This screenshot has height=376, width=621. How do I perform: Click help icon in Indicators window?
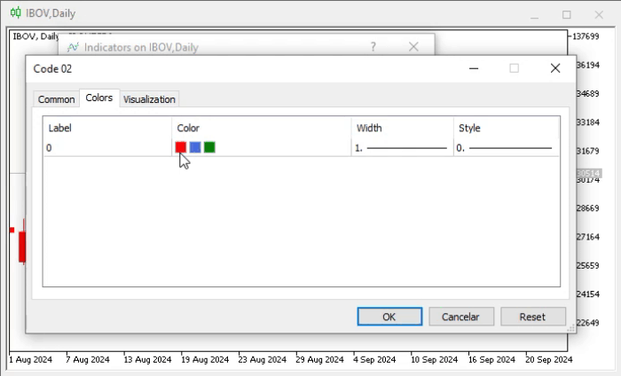coord(373,47)
